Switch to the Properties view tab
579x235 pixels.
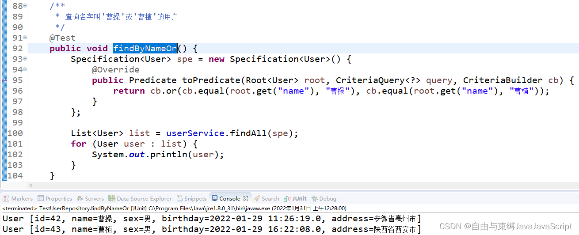pos(55,199)
